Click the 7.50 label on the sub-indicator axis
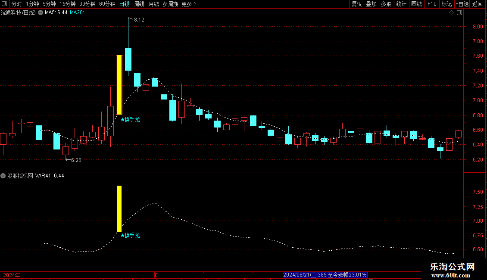This screenshot has width=487, height=280. click(478, 192)
